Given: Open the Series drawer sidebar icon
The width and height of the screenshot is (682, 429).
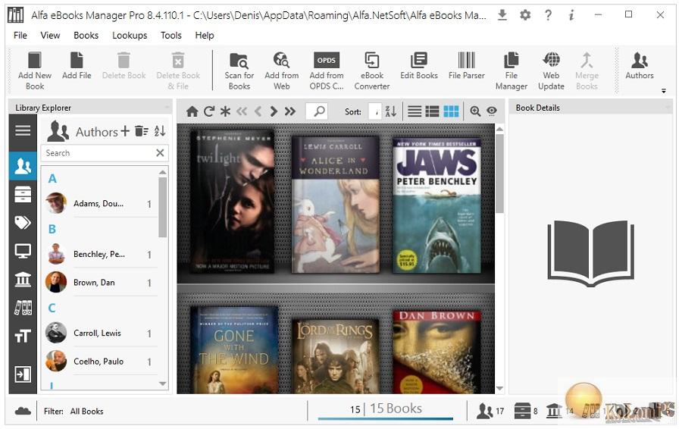Looking at the screenshot, I should point(23,195).
